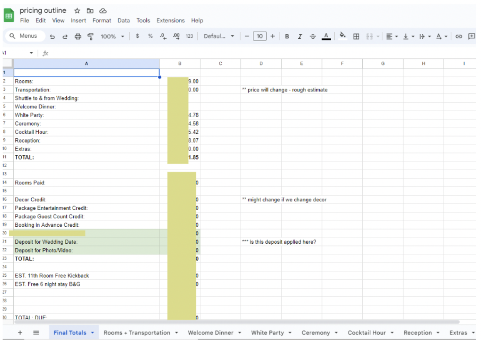Image resolution: width=481 pixels, height=340 pixels.
Task: Toggle italic formatting
Action: pyautogui.click(x=300, y=37)
